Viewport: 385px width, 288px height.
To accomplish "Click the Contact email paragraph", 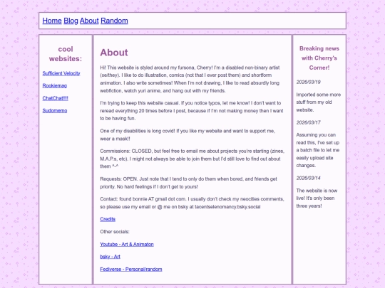I will click(192, 203).
